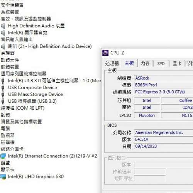Image resolution: width=193 pixels, height=193 pixels.
Task: Select Intel(R) USB 3.0 可延伸主機控制器 entry
Action: point(54,81)
